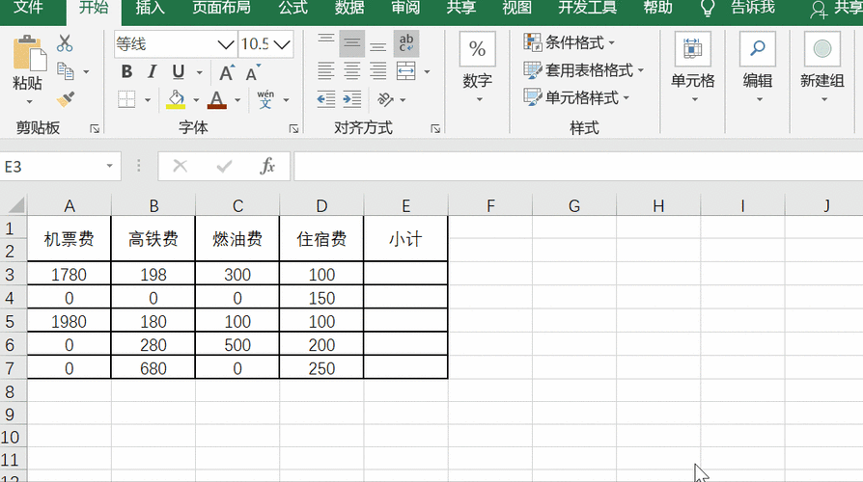The width and height of the screenshot is (863, 482).
Task: Open 套用表格格式 table styles
Action: click(583, 70)
